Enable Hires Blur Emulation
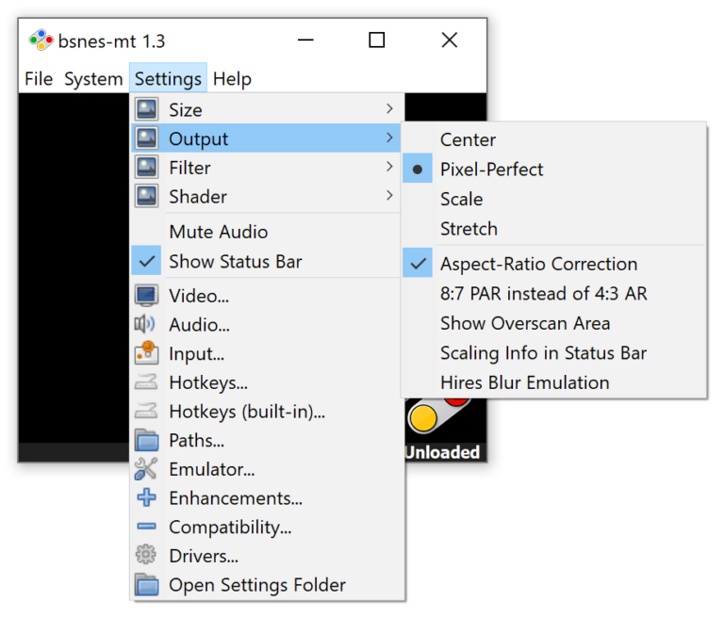 tap(554, 382)
